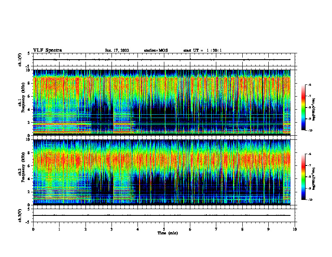Click time axis tick label "4"

click(138, 229)
